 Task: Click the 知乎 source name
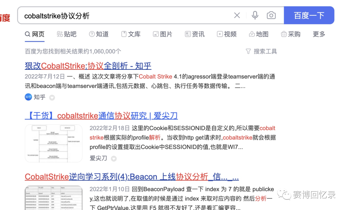40,97
